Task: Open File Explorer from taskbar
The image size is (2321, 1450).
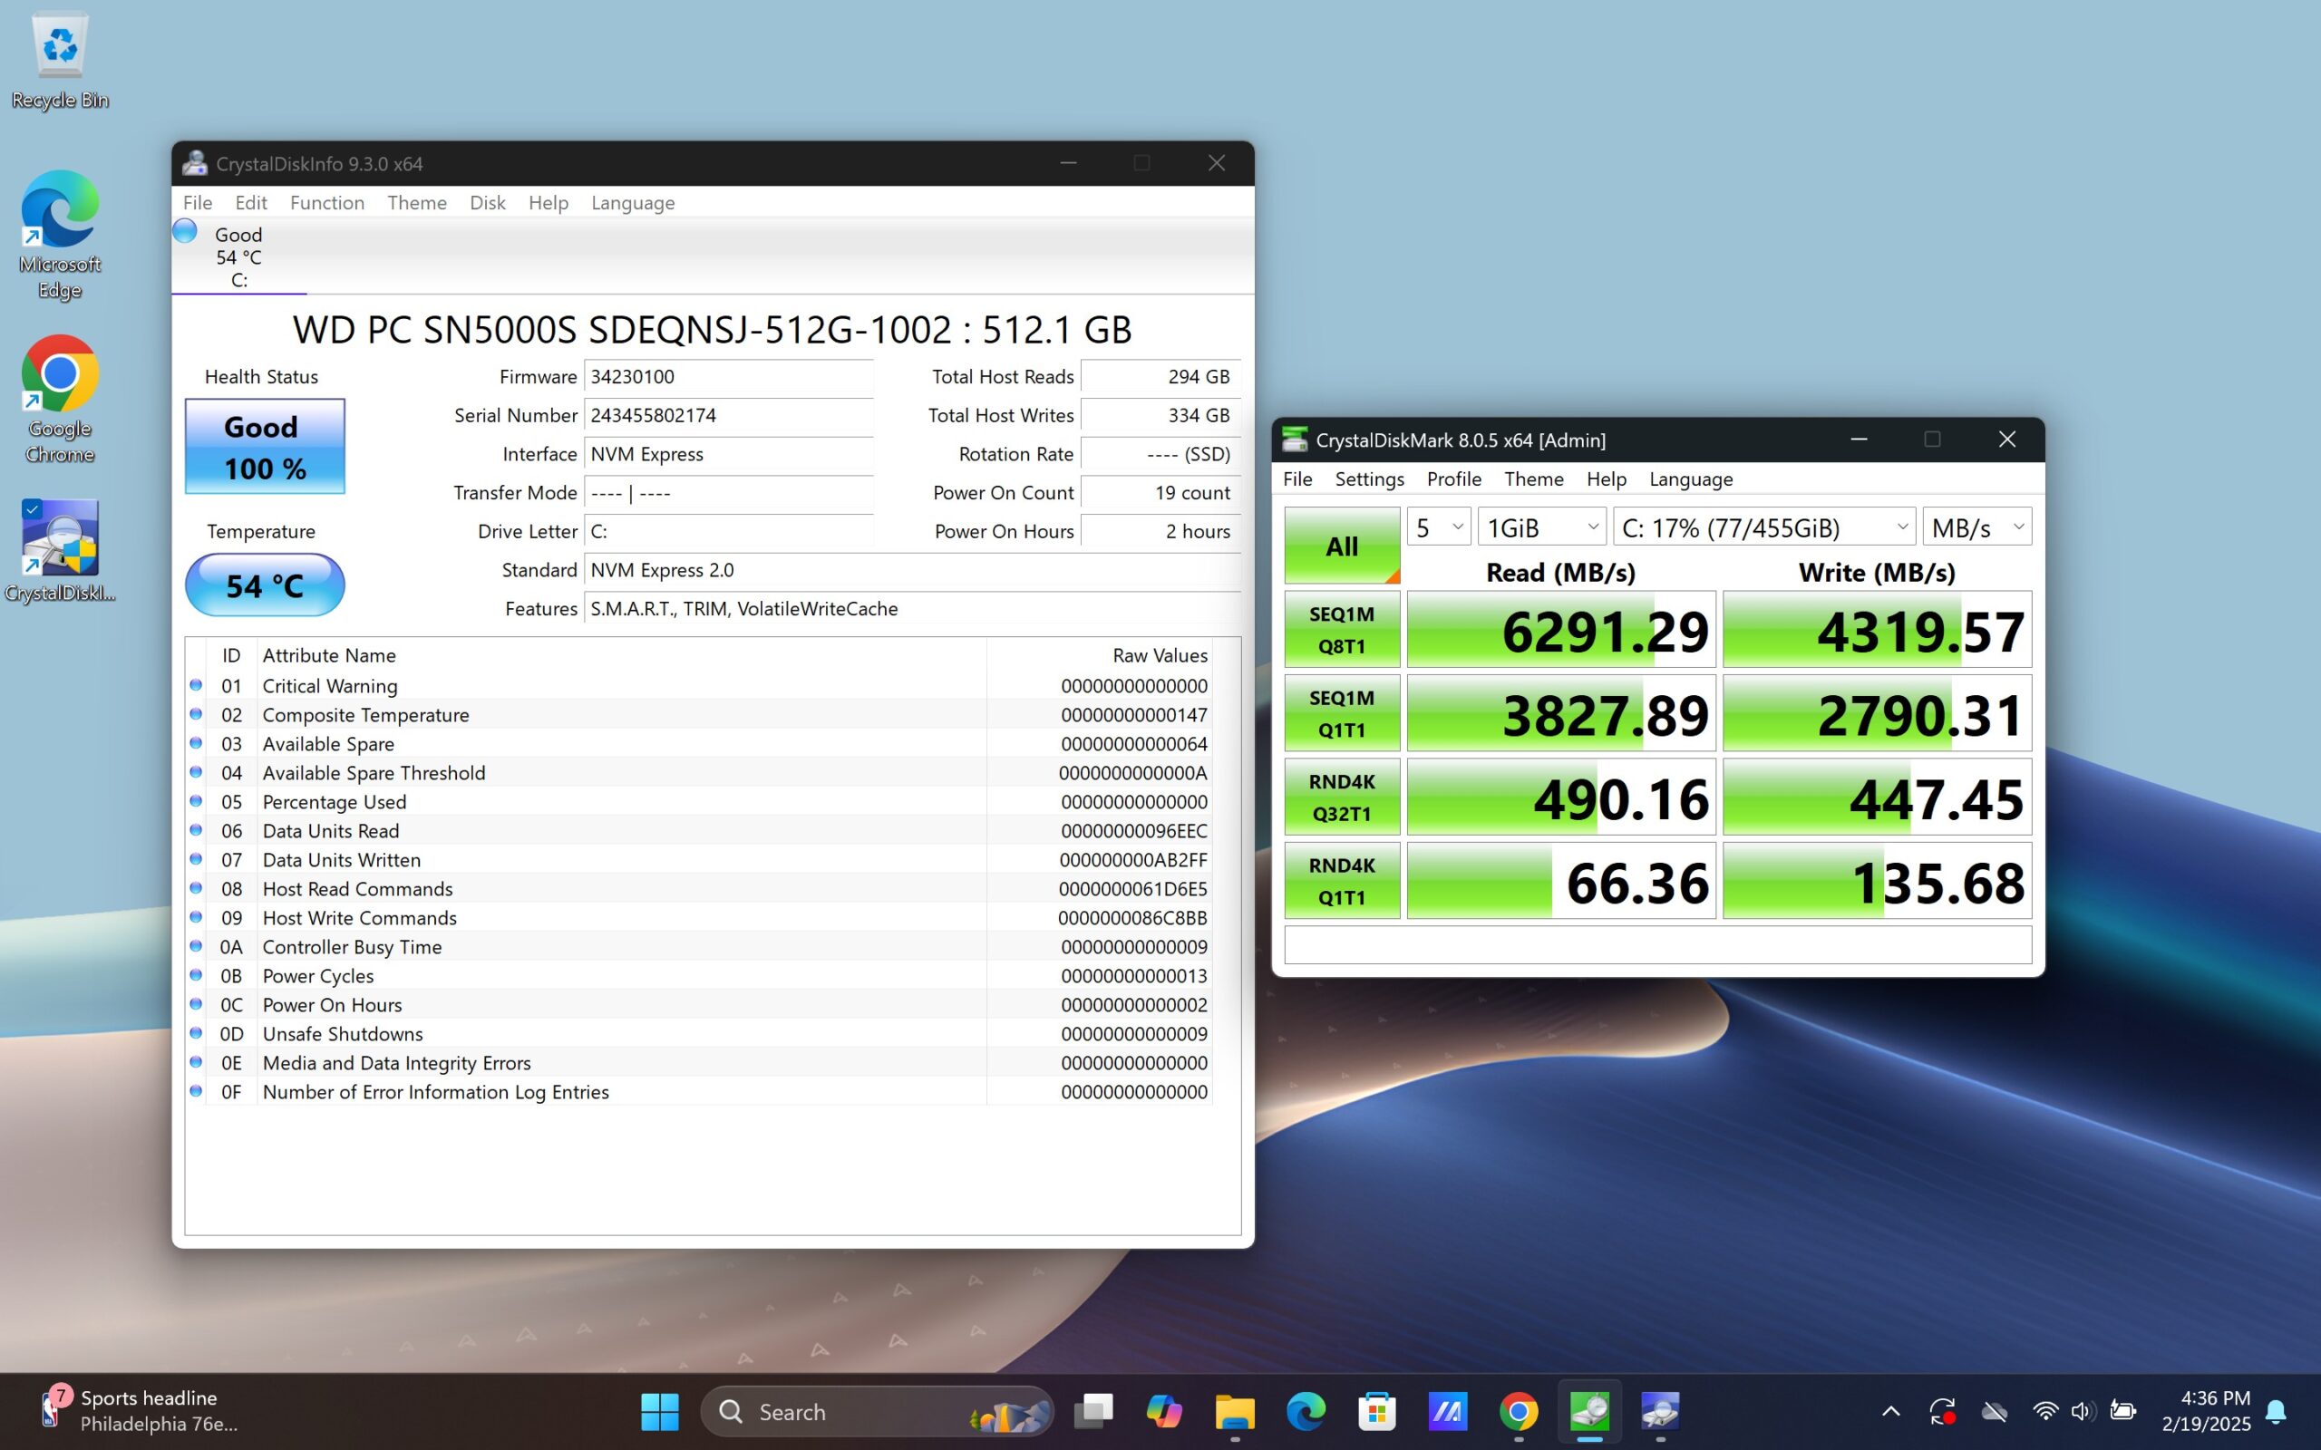Action: coord(1234,1412)
